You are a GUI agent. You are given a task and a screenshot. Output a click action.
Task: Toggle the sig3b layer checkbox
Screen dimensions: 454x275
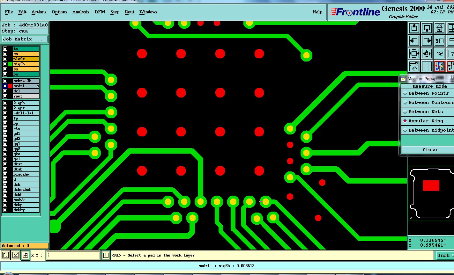tap(5, 64)
